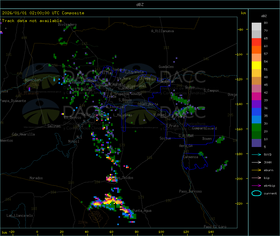Click the cyan 50YD arrow in legend

pos(256,154)
